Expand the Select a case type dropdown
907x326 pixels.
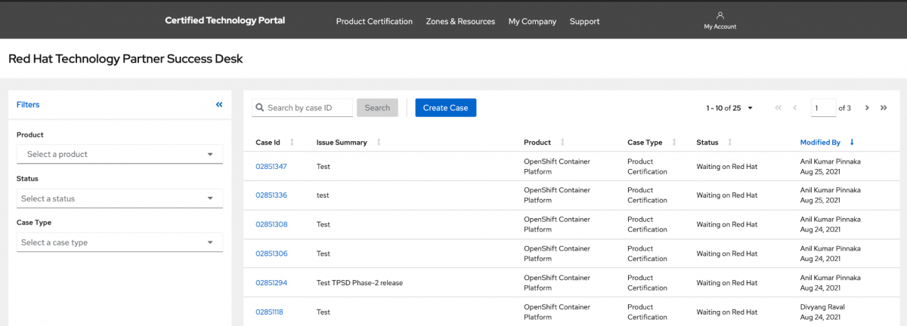coord(119,242)
